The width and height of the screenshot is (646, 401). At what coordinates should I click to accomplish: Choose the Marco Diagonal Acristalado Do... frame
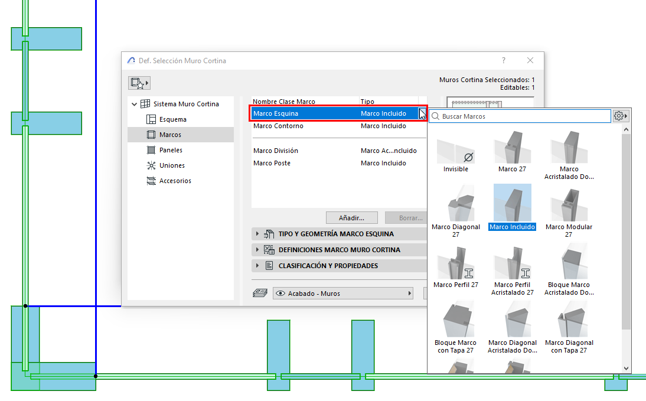[512, 328]
